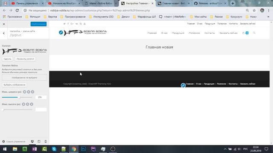The width and height of the screenshot is (273, 153).
Task: Open a new browser tab
Action: pos(233,3)
